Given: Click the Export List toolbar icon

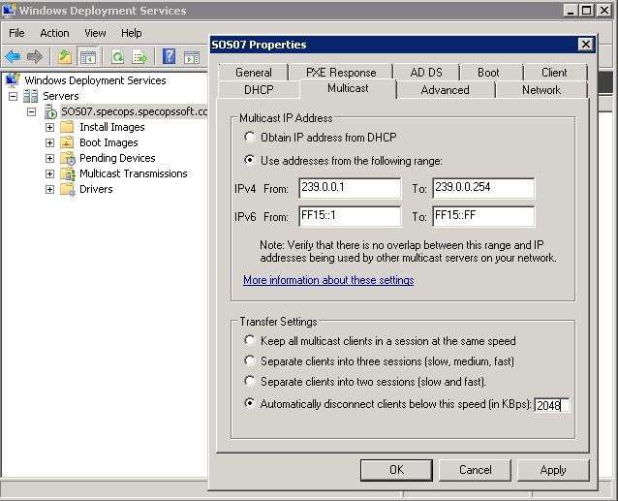Looking at the screenshot, I should click(139, 57).
